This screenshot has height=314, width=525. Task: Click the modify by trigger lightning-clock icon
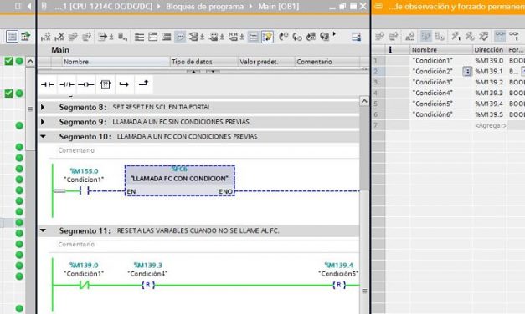tap(469, 36)
